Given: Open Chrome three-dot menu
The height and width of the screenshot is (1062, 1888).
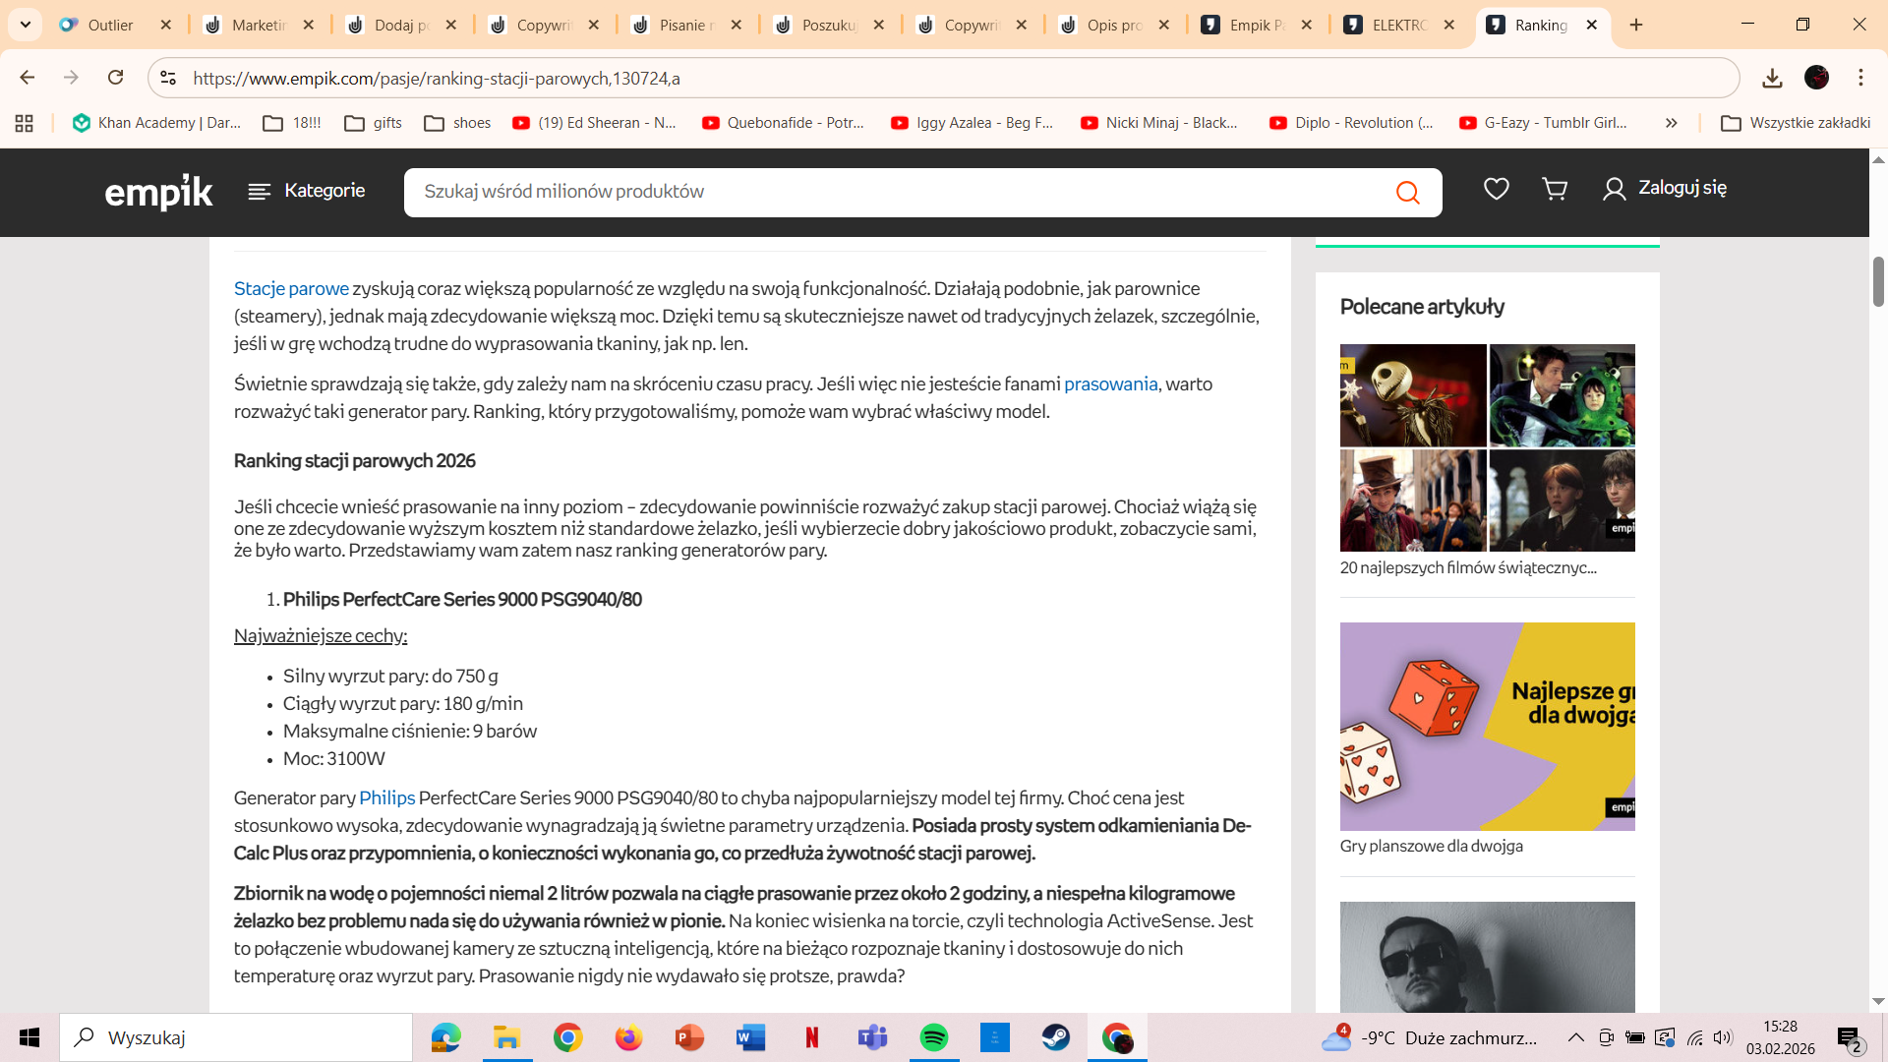Looking at the screenshot, I should [1860, 78].
